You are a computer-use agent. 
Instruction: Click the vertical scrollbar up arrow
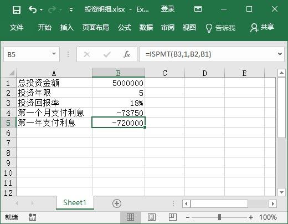tap(281, 73)
